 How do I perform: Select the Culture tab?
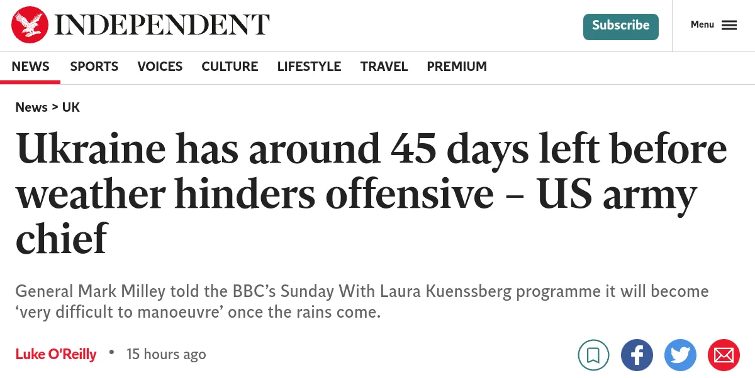pos(230,67)
